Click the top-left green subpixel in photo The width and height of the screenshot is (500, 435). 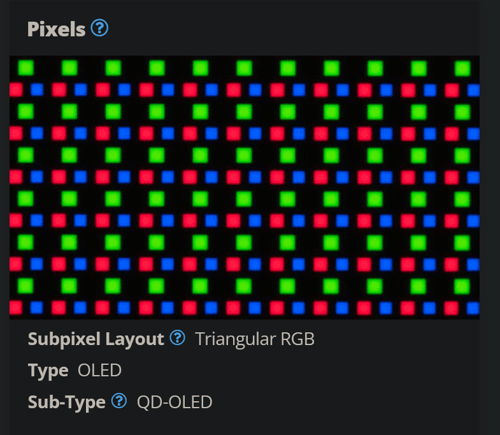click(26, 68)
